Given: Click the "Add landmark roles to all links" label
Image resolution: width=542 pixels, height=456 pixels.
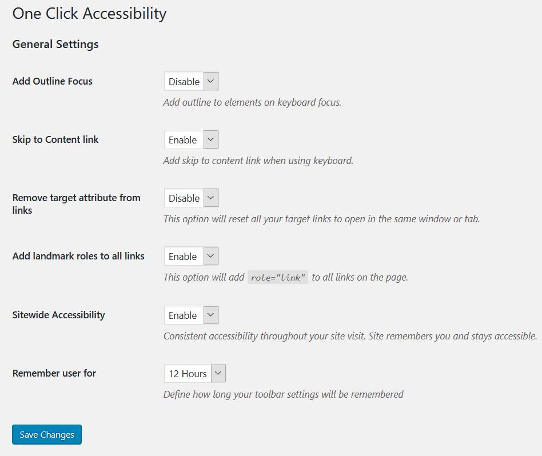Looking at the screenshot, I should [x=78, y=256].
